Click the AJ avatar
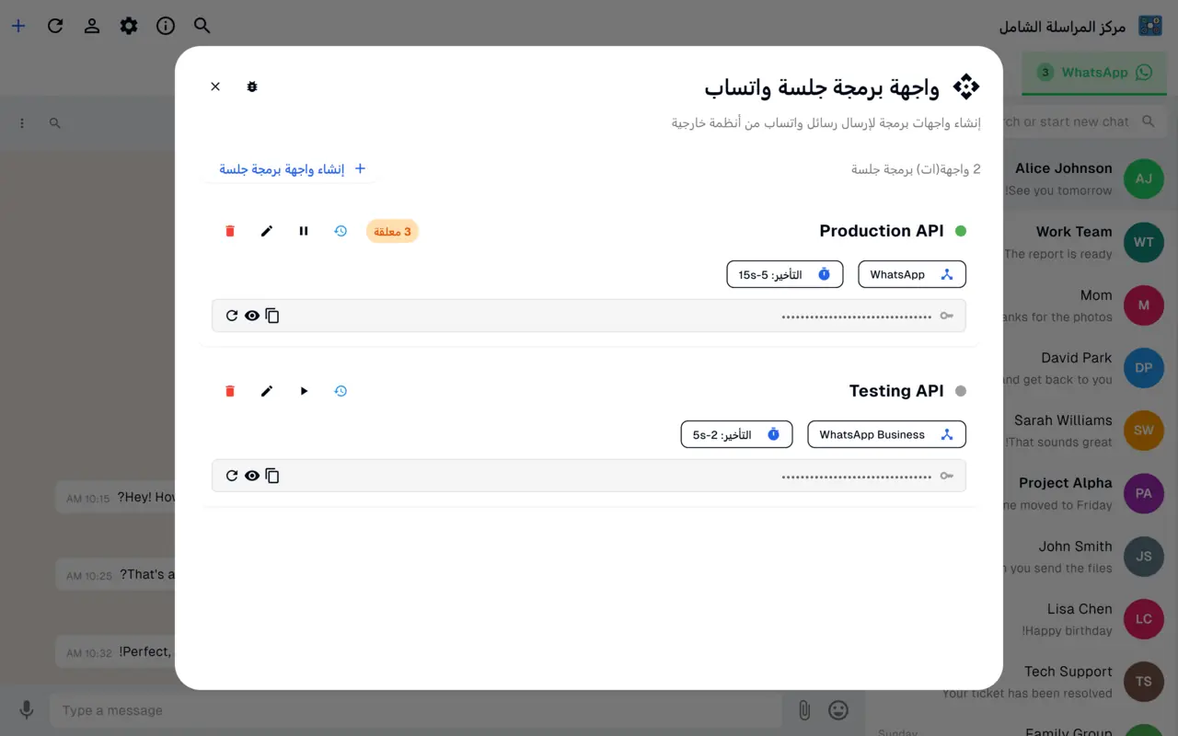The height and width of the screenshot is (736, 1178). pyautogui.click(x=1144, y=179)
